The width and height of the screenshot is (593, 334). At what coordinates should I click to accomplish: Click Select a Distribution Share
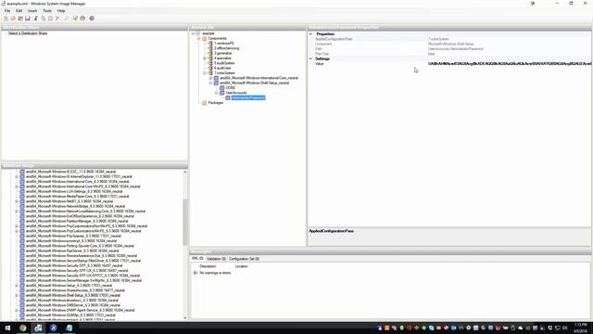28,33
